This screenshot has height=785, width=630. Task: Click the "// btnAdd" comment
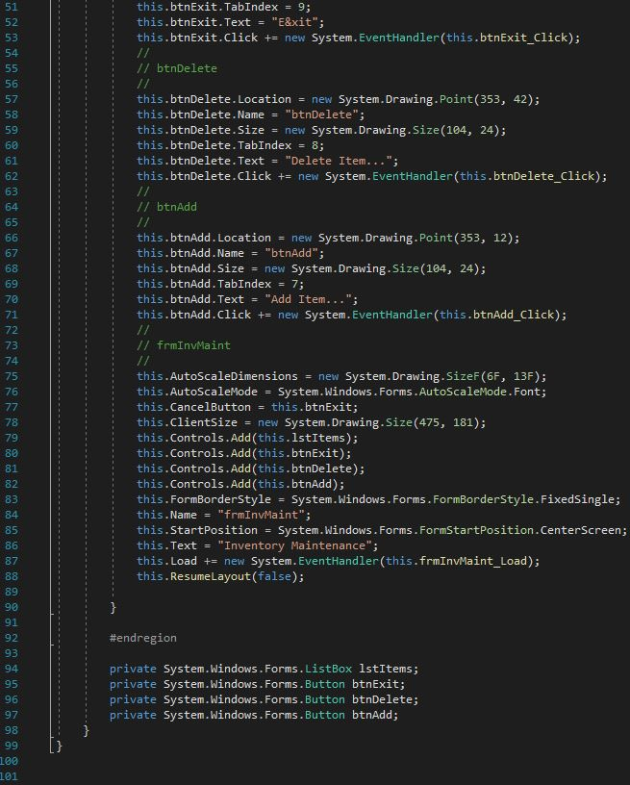(x=167, y=207)
